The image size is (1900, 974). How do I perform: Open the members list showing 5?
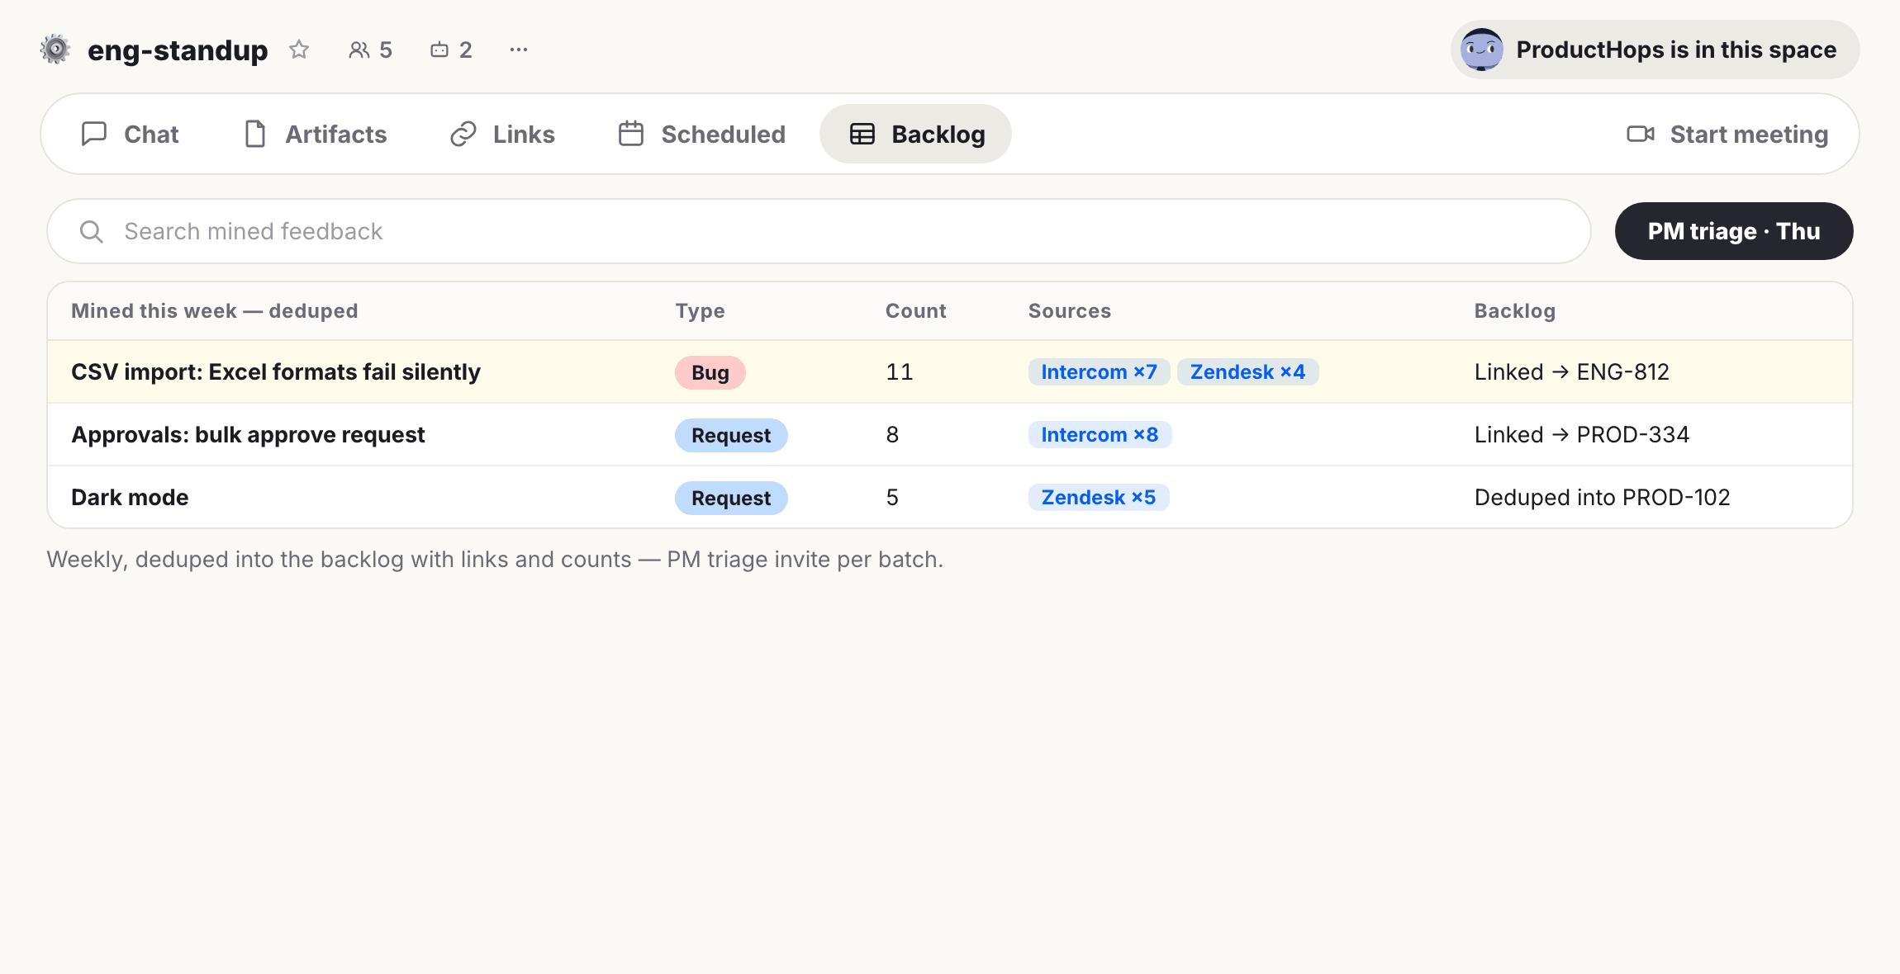point(370,50)
